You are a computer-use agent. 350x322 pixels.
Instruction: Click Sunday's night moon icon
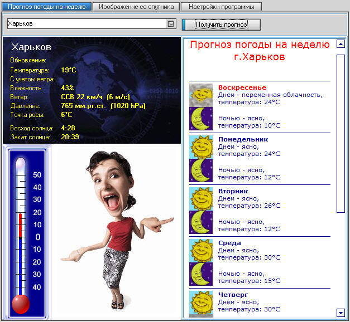(201, 119)
